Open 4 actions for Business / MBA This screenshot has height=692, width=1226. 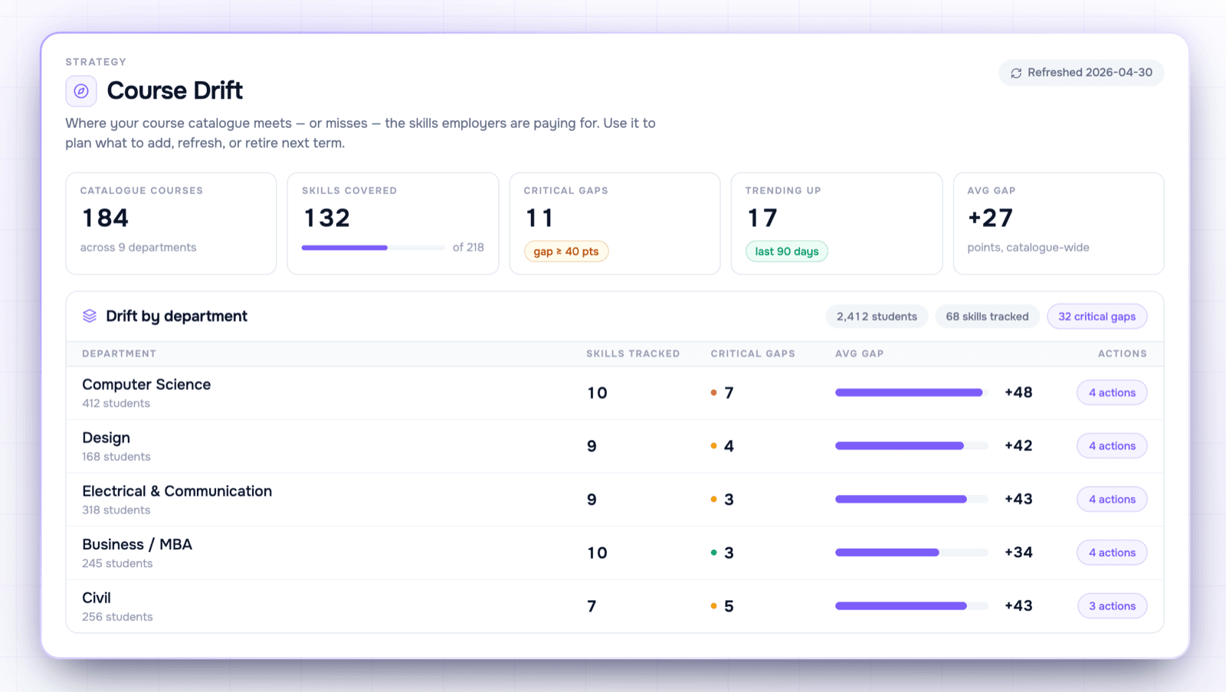point(1112,553)
